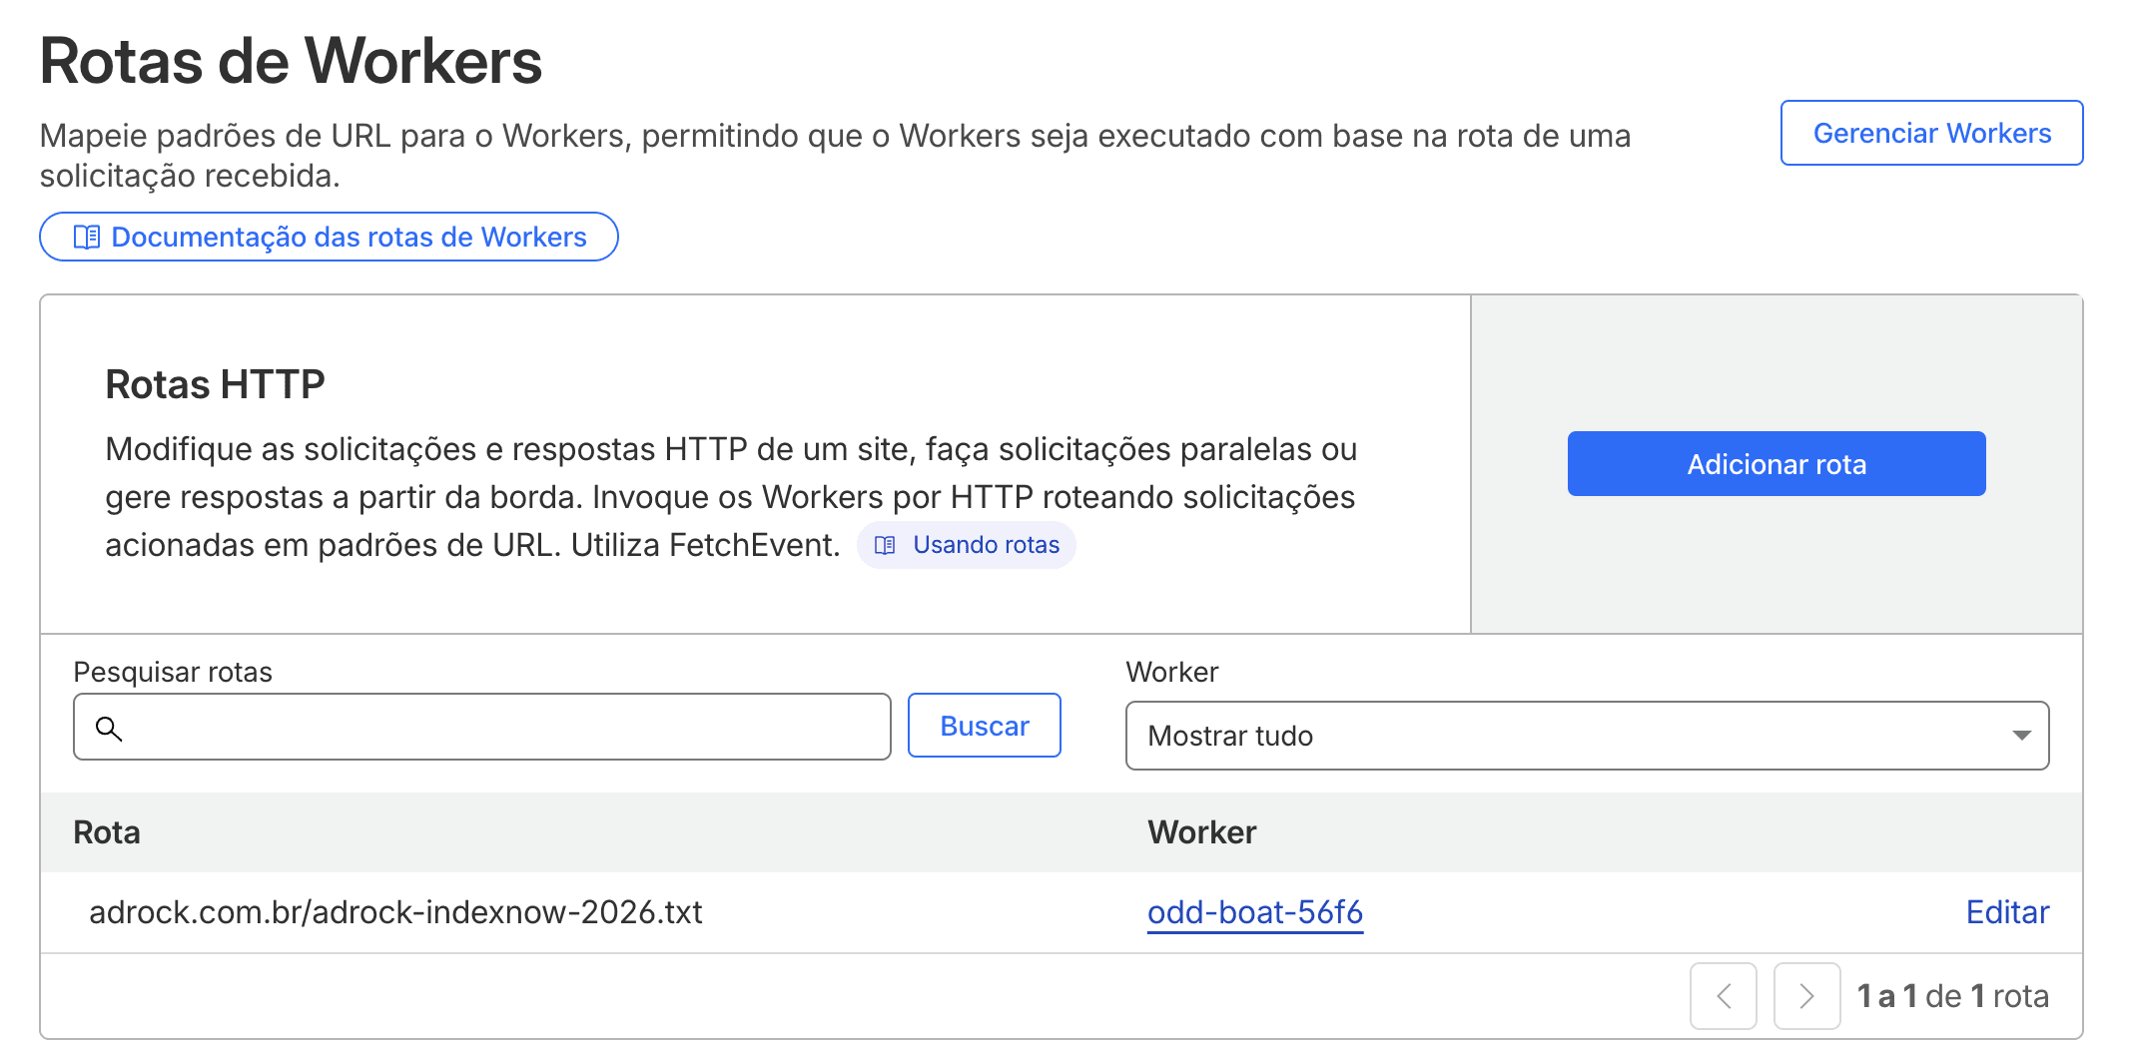The image size is (2135, 1054).
Task: Click the next page arrow in pagination
Action: pyautogui.click(x=1806, y=995)
